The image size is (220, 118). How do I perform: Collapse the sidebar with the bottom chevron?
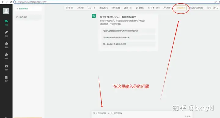point(6,117)
